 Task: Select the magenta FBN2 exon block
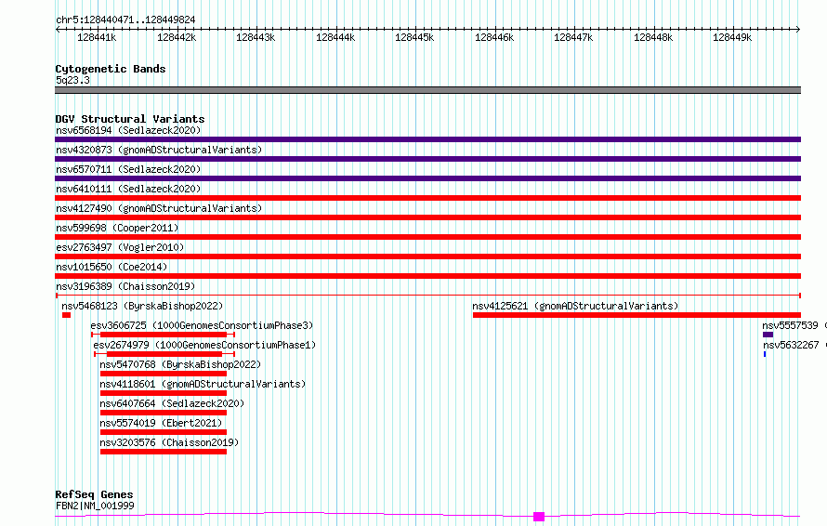539,517
